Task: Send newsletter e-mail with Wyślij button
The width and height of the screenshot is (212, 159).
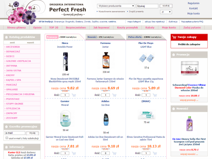Action: (32, 133)
